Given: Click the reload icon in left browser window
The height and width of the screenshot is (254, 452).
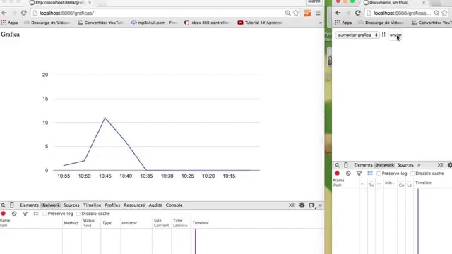Looking at the screenshot, I should tap(24, 13).
